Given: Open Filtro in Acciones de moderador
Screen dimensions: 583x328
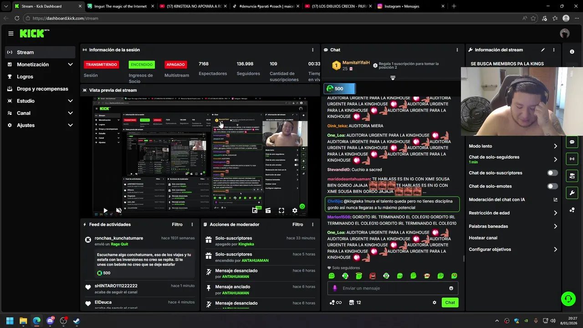Looking at the screenshot, I should click(x=297, y=225).
